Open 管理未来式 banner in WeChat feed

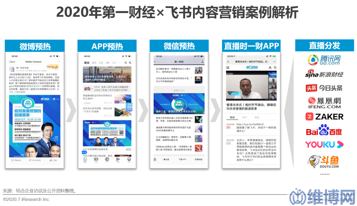coord(179,104)
